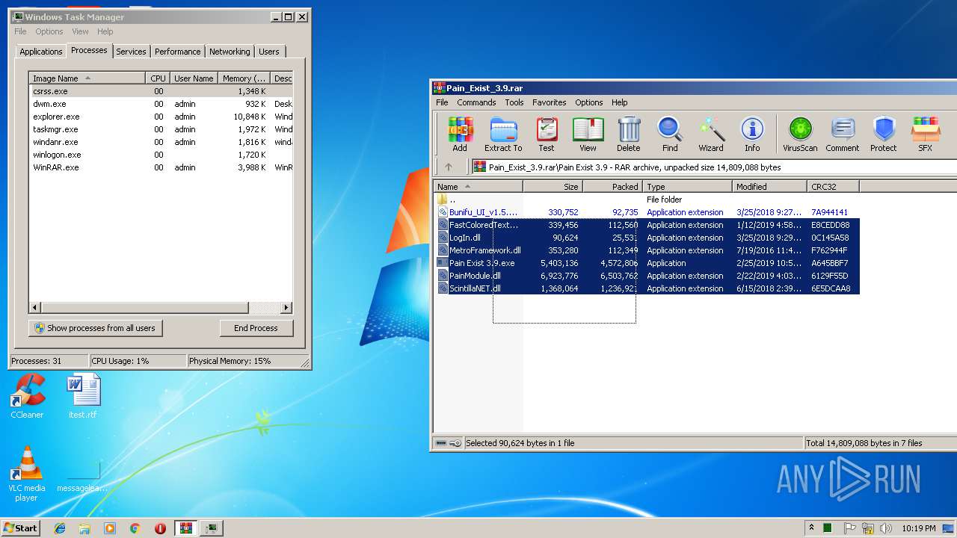This screenshot has height=538, width=957.
Task: Click the Find toolbar icon
Action: (x=670, y=134)
